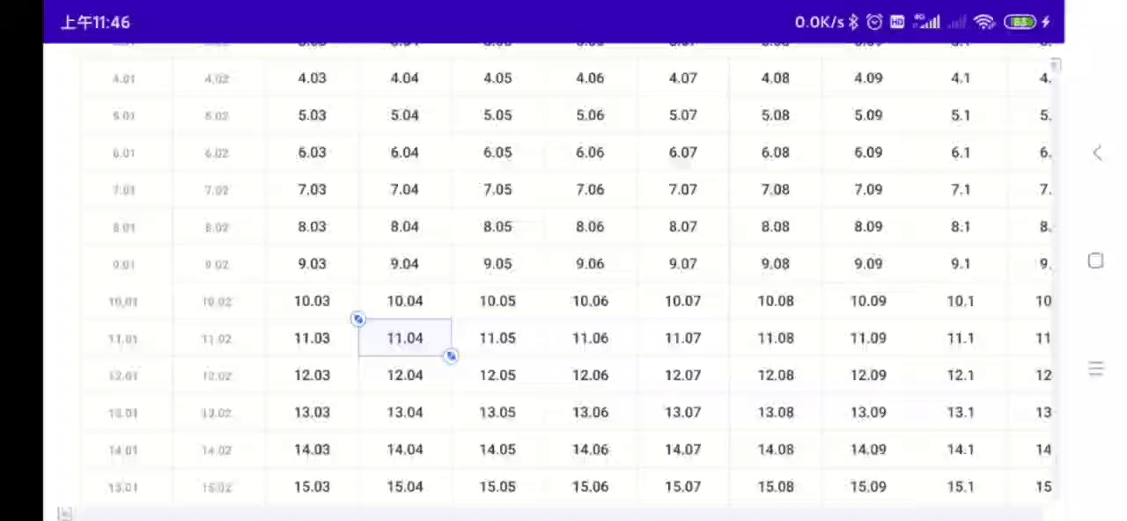The height and width of the screenshot is (521, 1127).
Task: Select cell 13.05
Action: coord(497,412)
